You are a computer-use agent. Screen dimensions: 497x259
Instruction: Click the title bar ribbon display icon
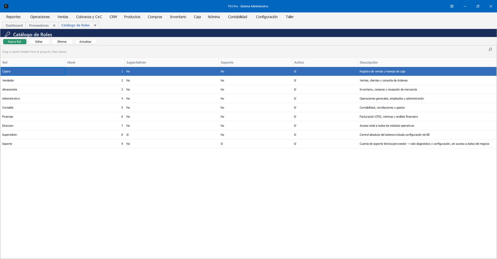coord(452,6)
